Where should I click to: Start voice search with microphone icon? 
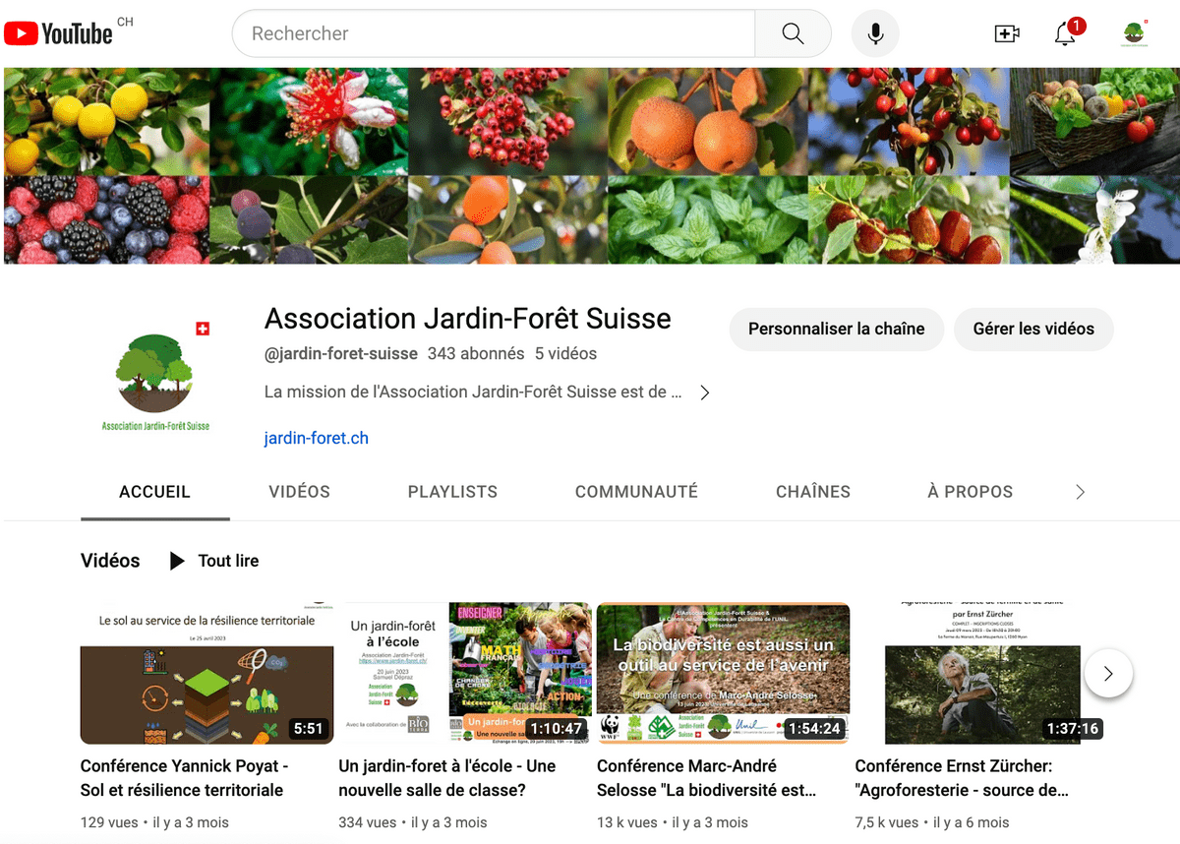pos(875,33)
